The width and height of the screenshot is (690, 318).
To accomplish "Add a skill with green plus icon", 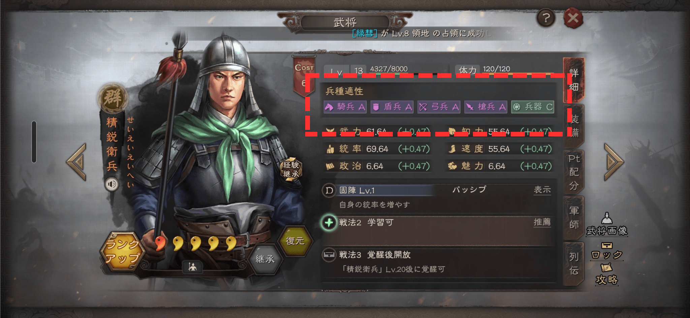I will (x=329, y=222).
